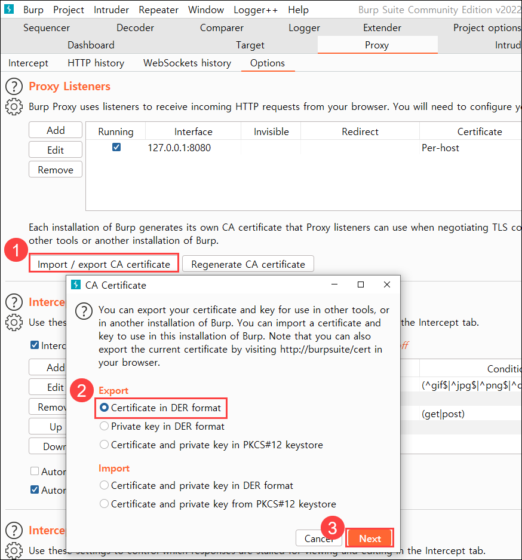Open the Proxy Listeners gear settings icon

click(14, 107)
